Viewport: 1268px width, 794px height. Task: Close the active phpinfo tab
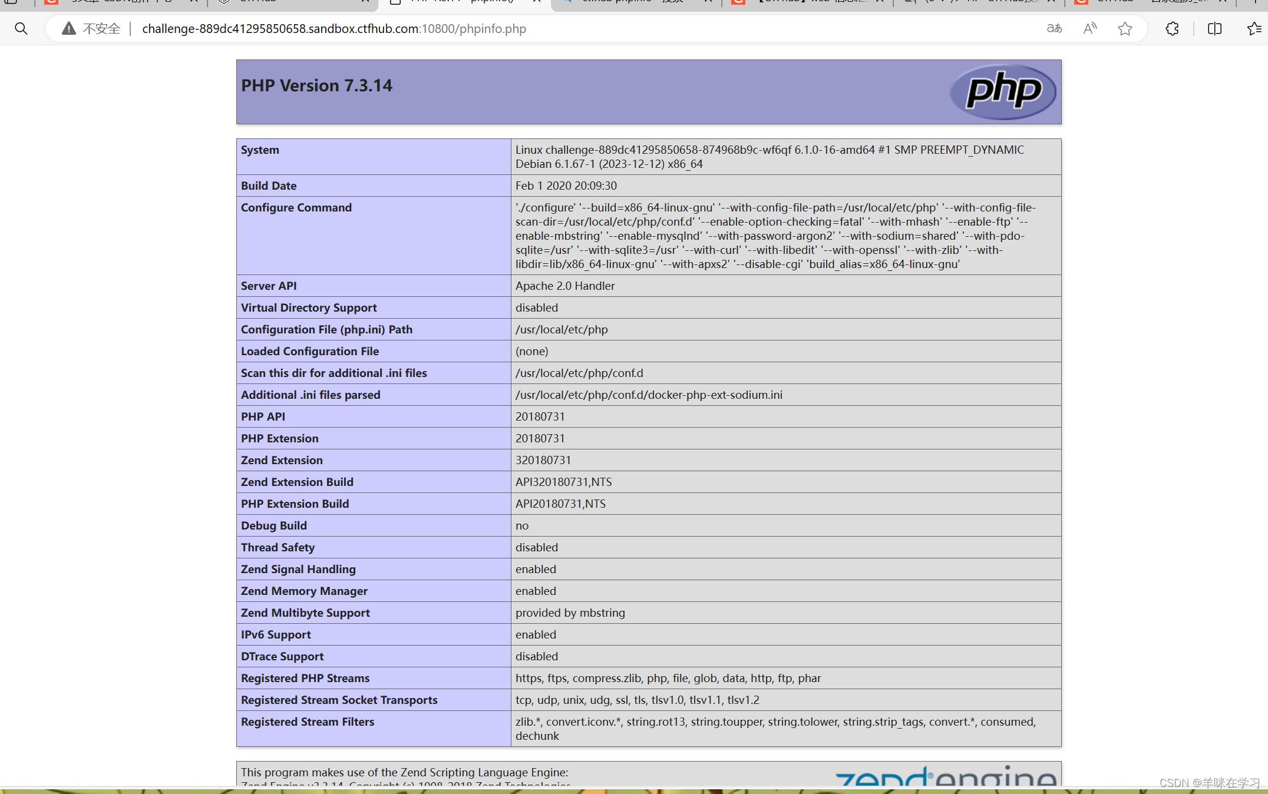(x=537, y=2)
